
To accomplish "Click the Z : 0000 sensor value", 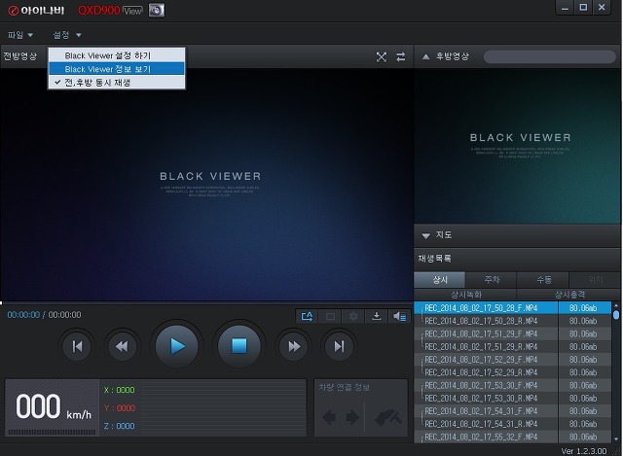I will point(119,426).
